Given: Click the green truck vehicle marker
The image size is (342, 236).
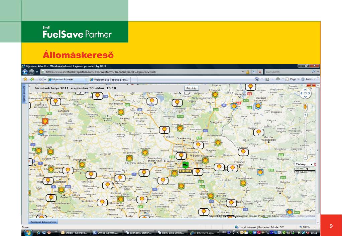Looking at the screenshot, I should coord(186,165).
